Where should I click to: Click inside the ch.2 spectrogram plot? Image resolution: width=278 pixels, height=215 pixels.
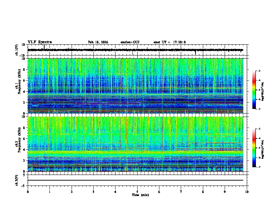135,144
